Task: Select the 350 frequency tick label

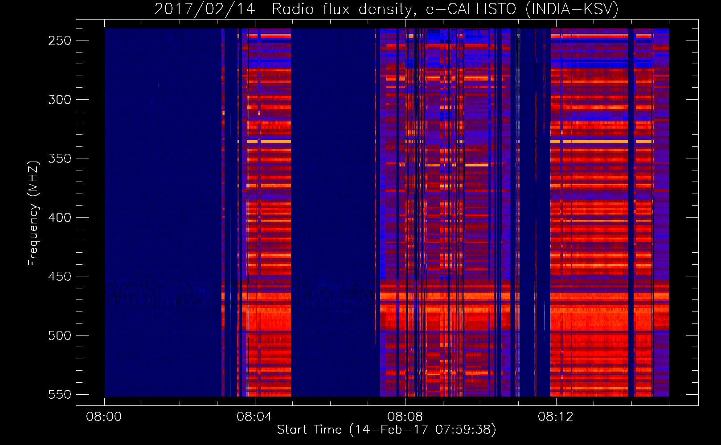Action: [60, 158]
